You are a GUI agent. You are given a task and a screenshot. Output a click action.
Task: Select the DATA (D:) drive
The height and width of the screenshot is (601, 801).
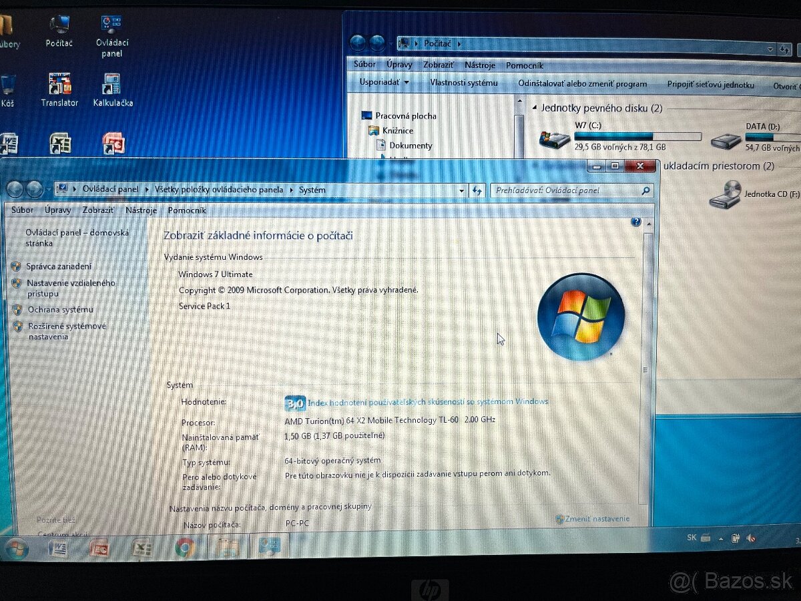coord(755,136)
